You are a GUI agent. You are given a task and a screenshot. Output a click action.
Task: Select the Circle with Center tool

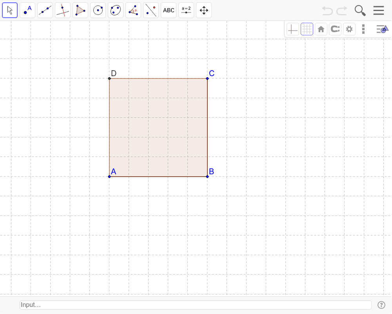pos(98,10)
